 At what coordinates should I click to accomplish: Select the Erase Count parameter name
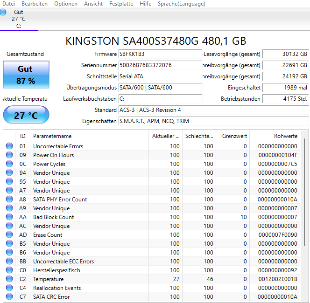pyautogui.click(x=48, y=235)
